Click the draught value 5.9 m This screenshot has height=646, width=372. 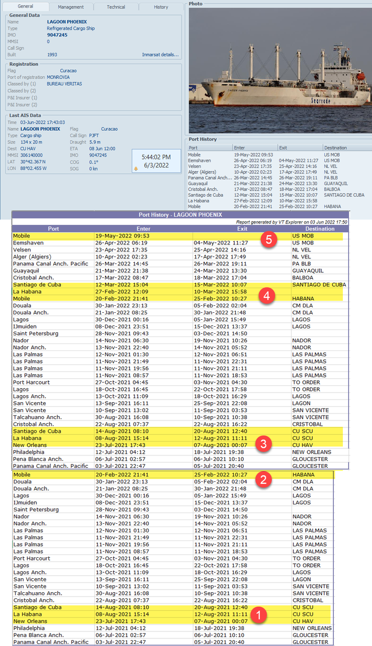(95, 142)
